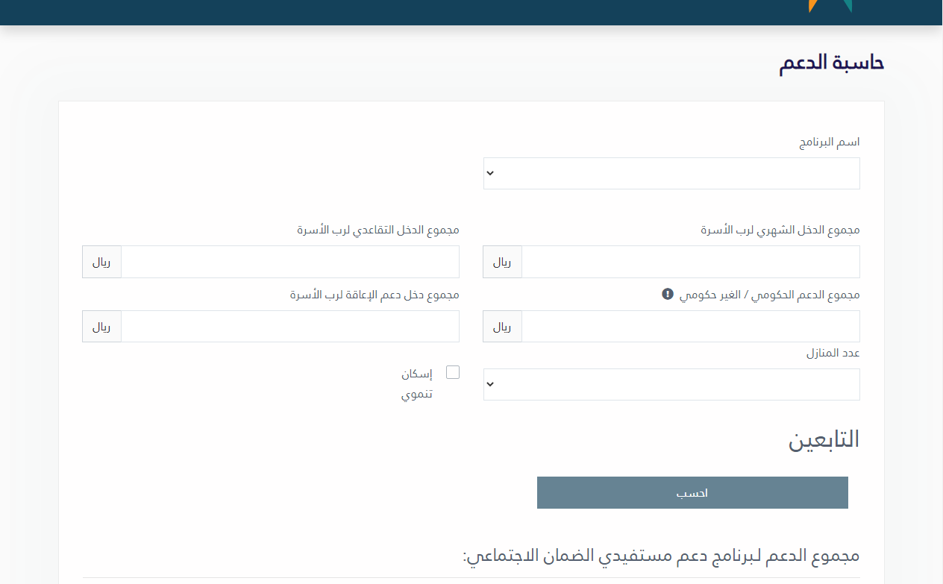Viewport: 943px width, 584px height.
Task: Open the اسم البرنامج dropdown
Action: point(671,173)
